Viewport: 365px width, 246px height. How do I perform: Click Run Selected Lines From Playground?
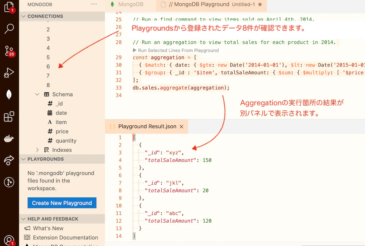[176, 50]
